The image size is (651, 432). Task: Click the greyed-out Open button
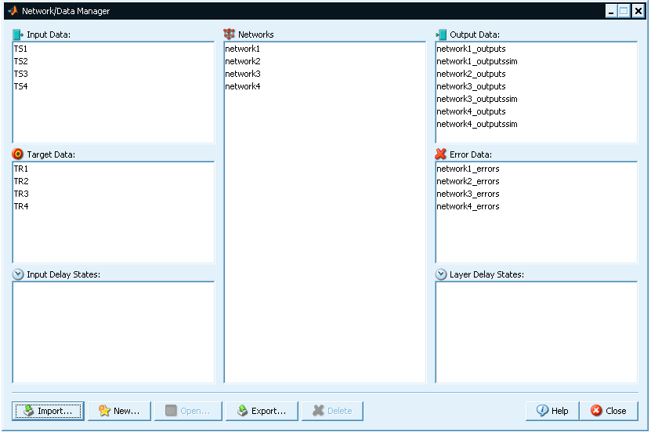[x=188, y=411]
